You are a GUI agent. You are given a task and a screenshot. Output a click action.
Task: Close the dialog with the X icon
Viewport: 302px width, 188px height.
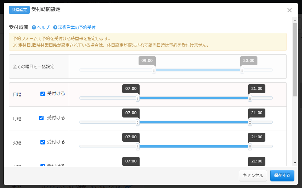coord(290,10)
